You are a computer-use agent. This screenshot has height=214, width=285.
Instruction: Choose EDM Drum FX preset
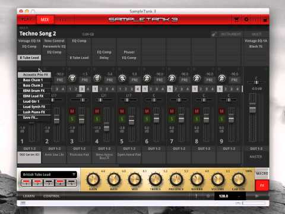tap(34, 91)
